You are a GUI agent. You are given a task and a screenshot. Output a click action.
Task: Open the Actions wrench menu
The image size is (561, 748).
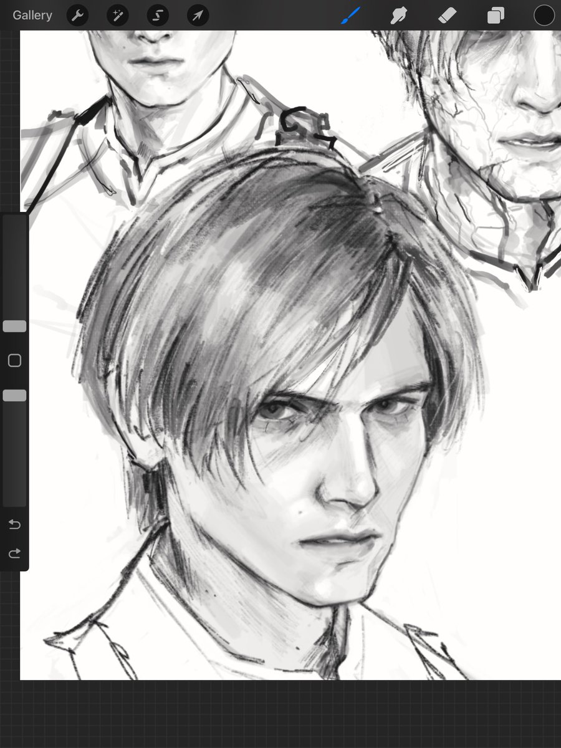pos(77,16)
